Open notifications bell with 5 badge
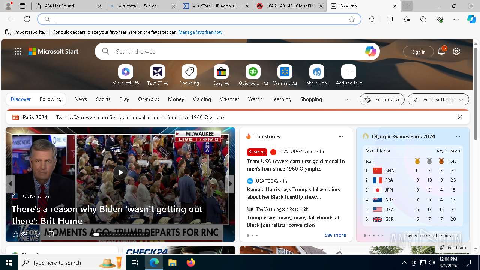Screen dimensions: 480x270 coord(441,51)
